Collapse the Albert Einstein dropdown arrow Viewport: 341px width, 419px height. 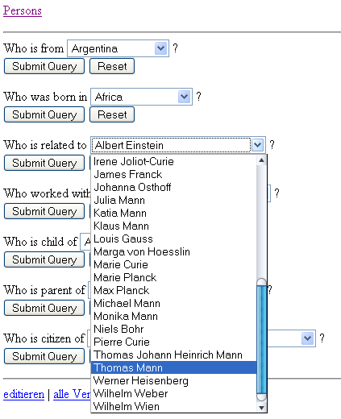click(x=257, y=145)
